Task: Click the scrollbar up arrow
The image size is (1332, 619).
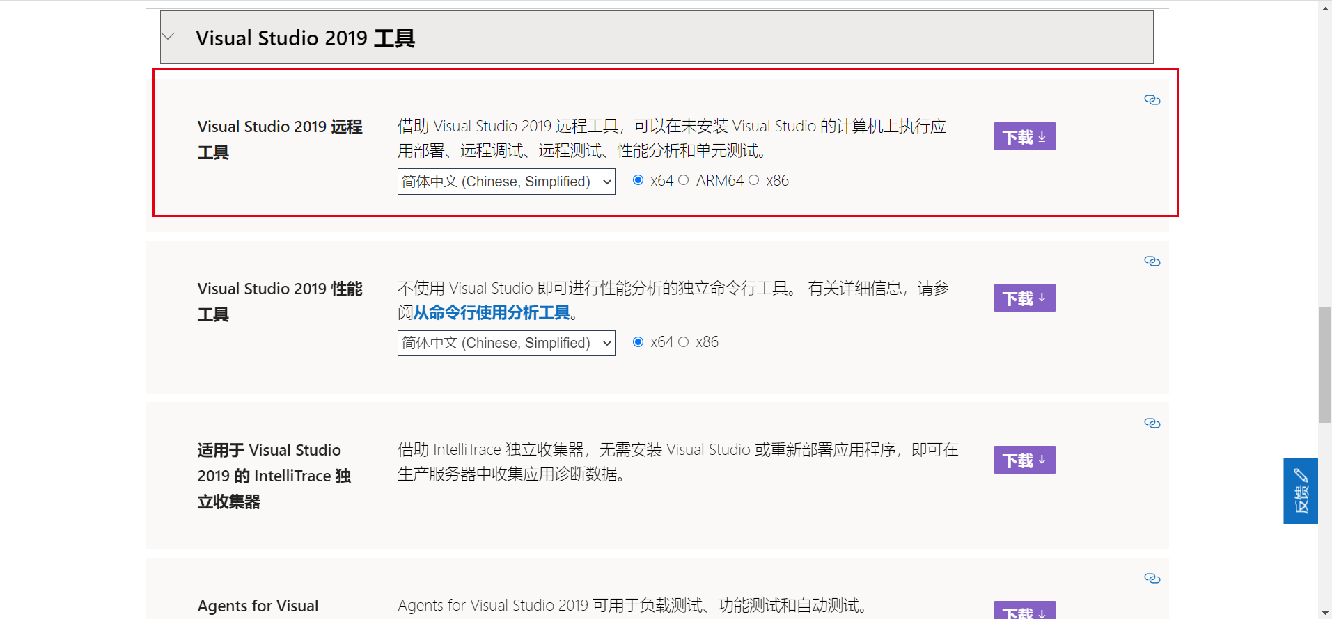Action: point(1325,7)
